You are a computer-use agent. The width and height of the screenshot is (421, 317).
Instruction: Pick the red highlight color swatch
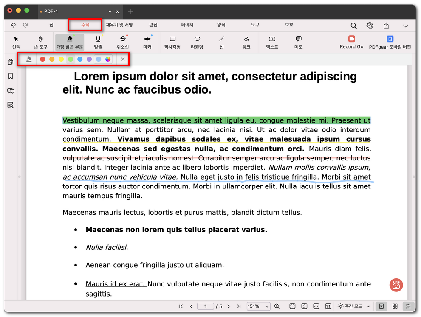42,60
